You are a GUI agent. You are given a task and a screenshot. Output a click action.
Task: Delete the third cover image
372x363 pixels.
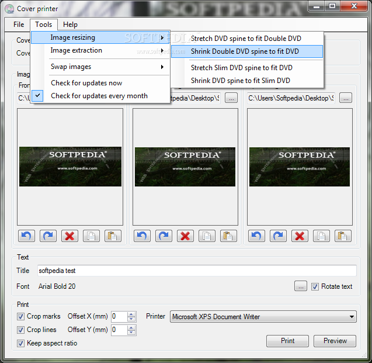[300, 236]
